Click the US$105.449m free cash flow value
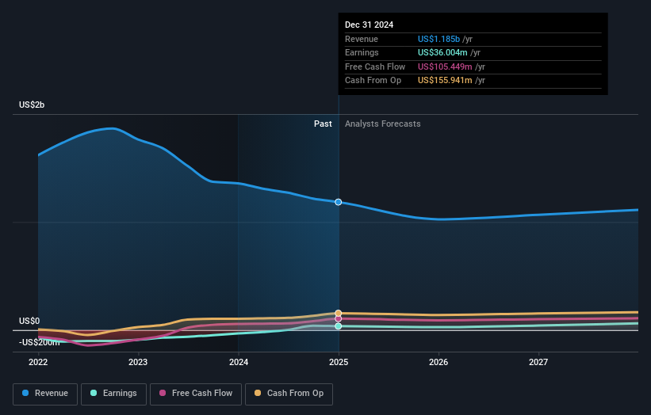The height and width of the screenshot is (415, 651). (x=445, y=67)
